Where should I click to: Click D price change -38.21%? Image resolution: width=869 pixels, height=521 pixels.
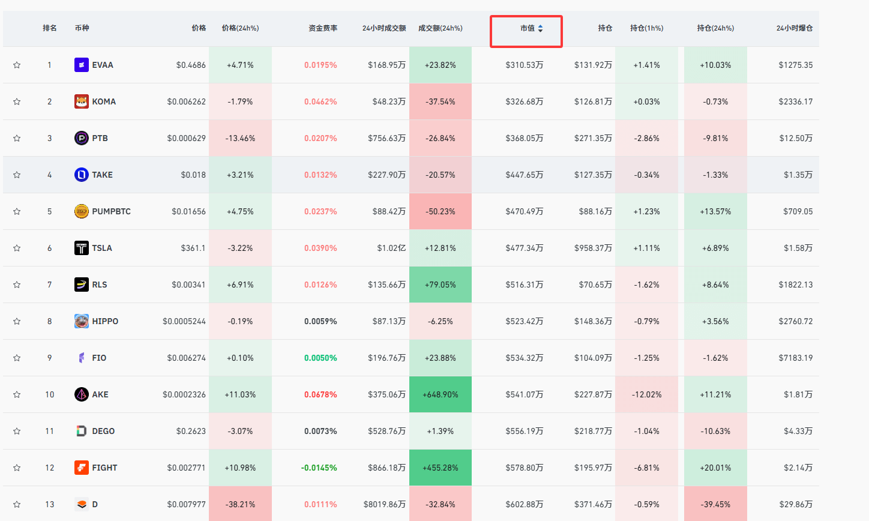point(240,504)
